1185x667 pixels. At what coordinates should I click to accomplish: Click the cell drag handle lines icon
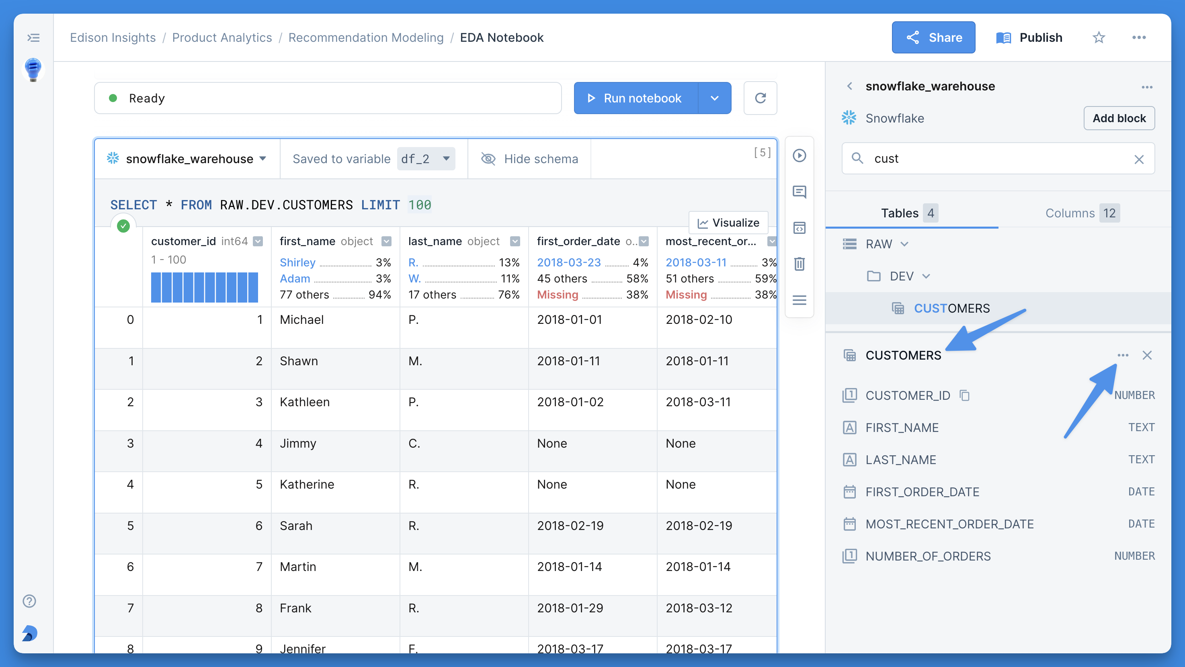pyautogui.click(x=799, y=300)
